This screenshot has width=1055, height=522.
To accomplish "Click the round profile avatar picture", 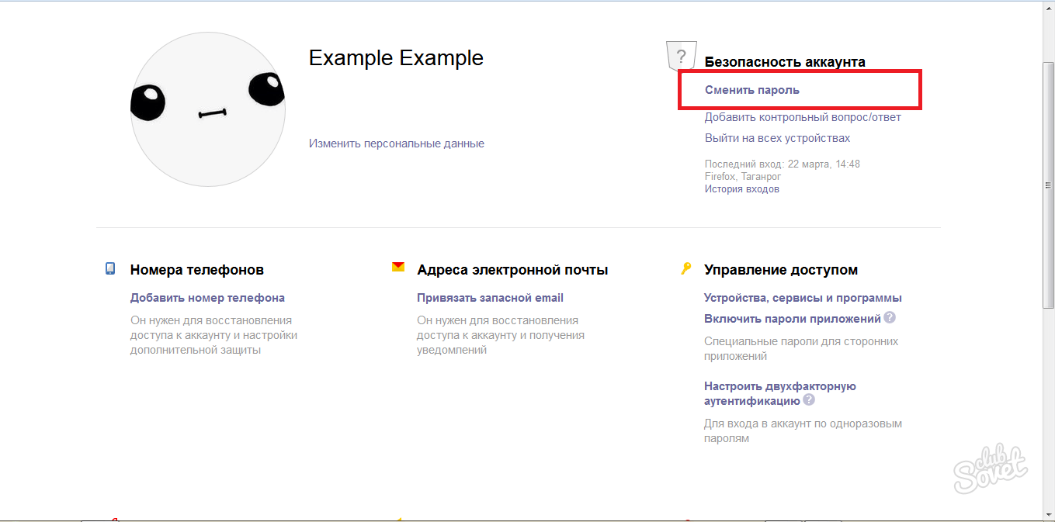I will click(207, 109).
